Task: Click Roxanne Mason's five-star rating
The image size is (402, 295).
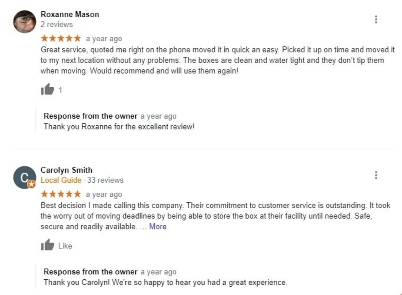Action: coord(61,38)
